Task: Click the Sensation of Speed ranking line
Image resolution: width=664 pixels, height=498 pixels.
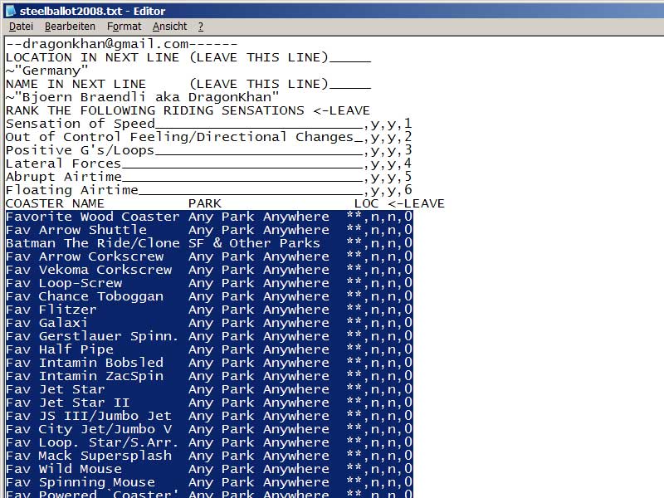Action: 81,124
